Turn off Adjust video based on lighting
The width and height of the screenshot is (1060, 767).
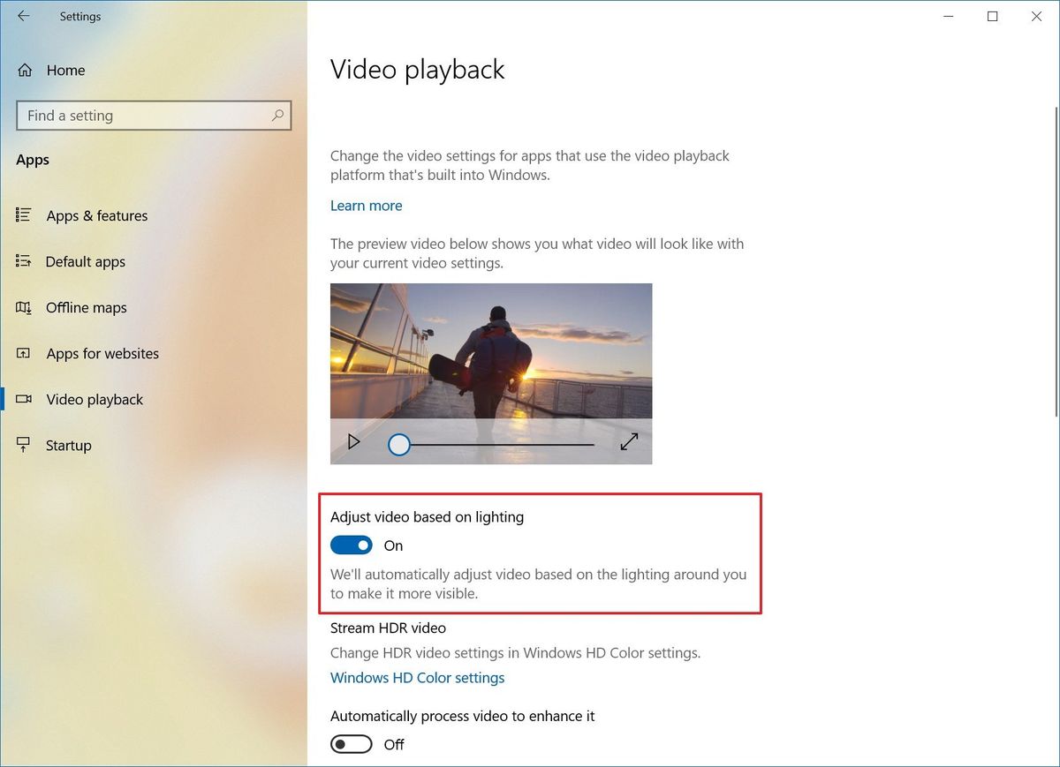point(351,545)
